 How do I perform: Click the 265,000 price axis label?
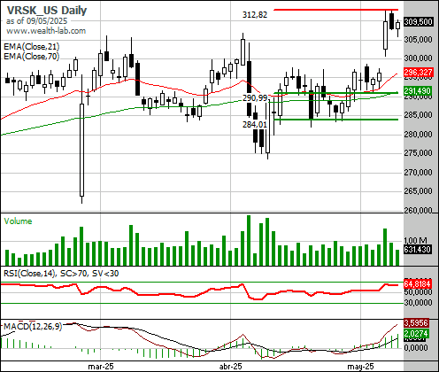[x=418, y=191]
